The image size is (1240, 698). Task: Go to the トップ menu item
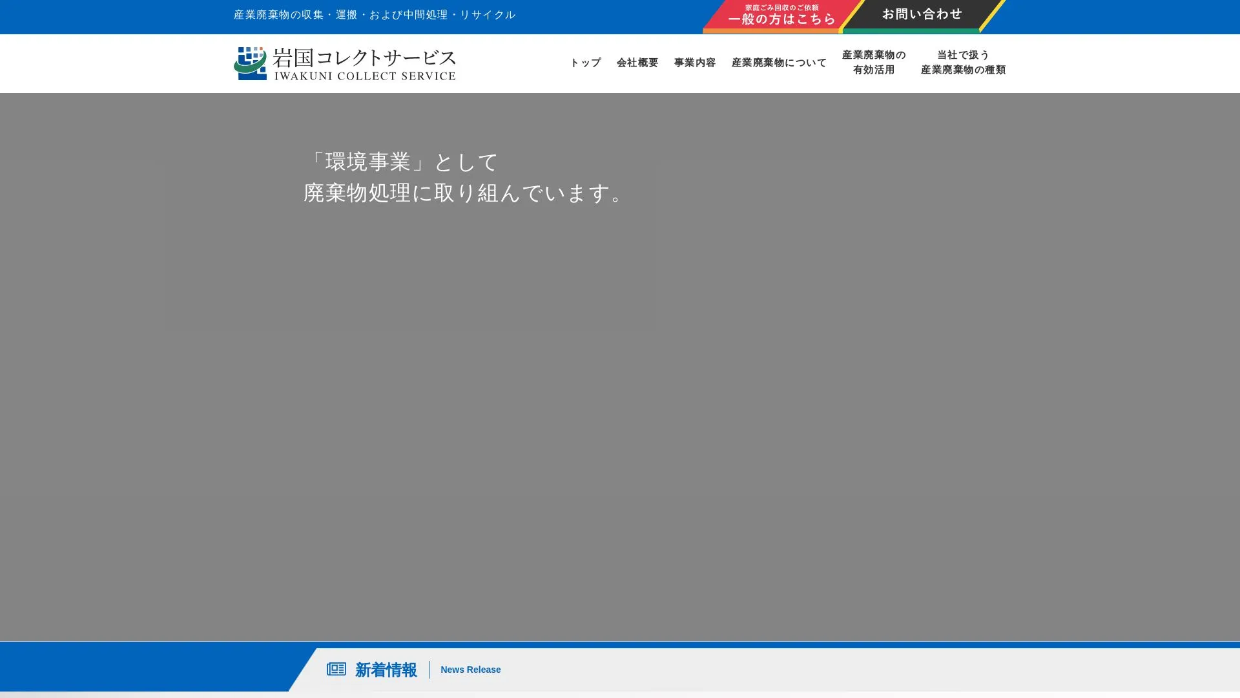click(x=585, y=63)
